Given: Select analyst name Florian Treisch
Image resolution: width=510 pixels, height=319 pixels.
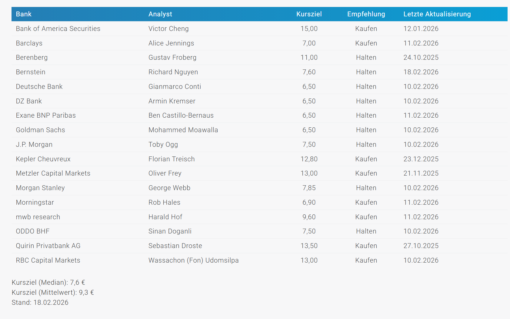Looking at the screenshot, I should 172,159.
